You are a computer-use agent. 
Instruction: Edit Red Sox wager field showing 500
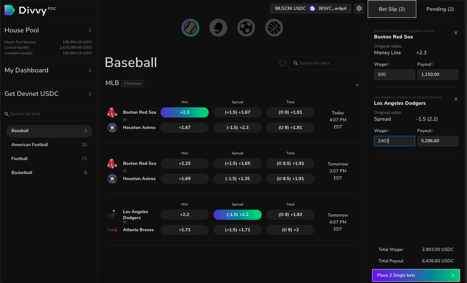[x=394, y=75]
